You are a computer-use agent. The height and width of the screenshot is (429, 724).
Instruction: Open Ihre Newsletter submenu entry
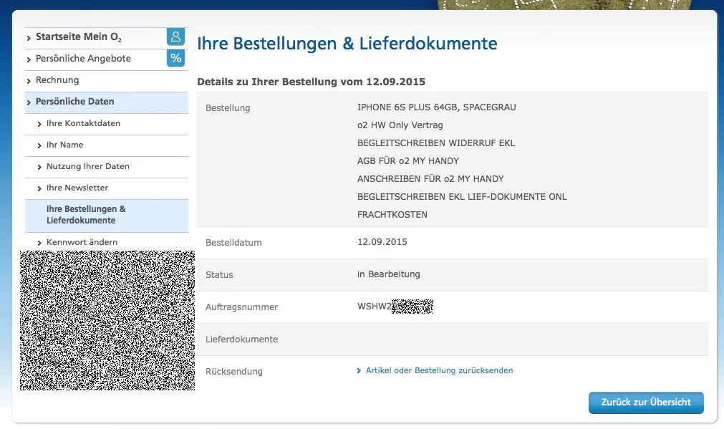(77, 188)
